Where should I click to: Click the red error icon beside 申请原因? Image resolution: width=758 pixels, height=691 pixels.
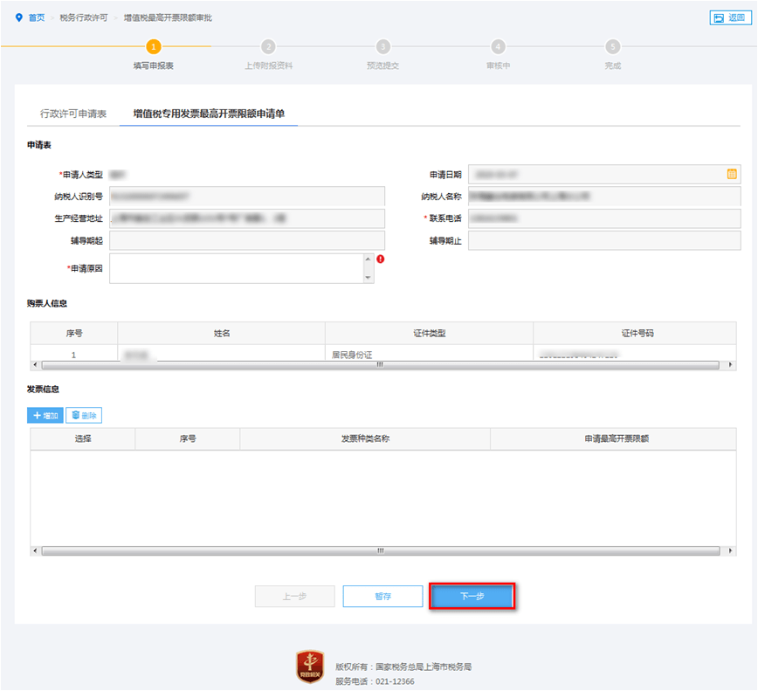click(379, 259)
